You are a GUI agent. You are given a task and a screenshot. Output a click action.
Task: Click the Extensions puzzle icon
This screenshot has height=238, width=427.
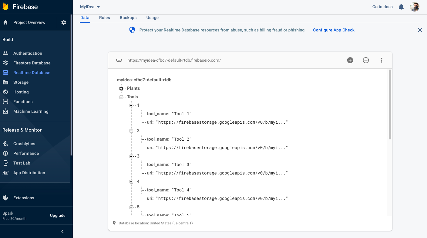(x=5, y=198)
